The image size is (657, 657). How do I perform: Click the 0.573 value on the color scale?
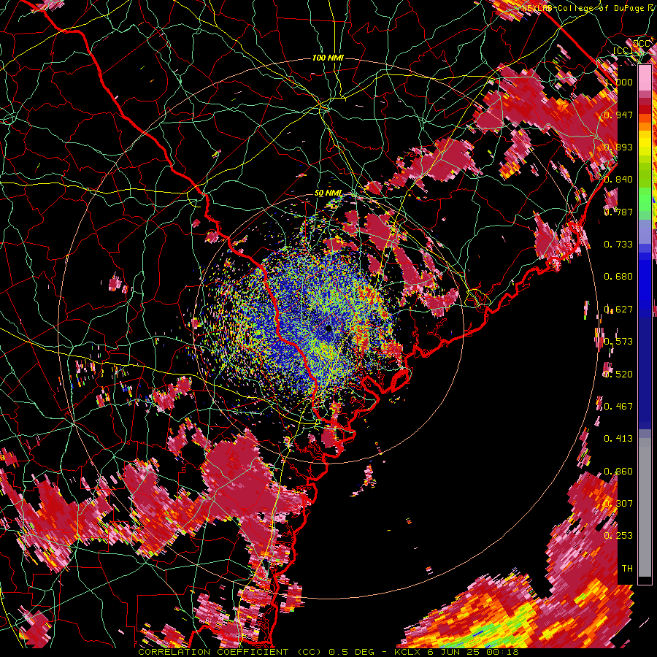[618, 342]
